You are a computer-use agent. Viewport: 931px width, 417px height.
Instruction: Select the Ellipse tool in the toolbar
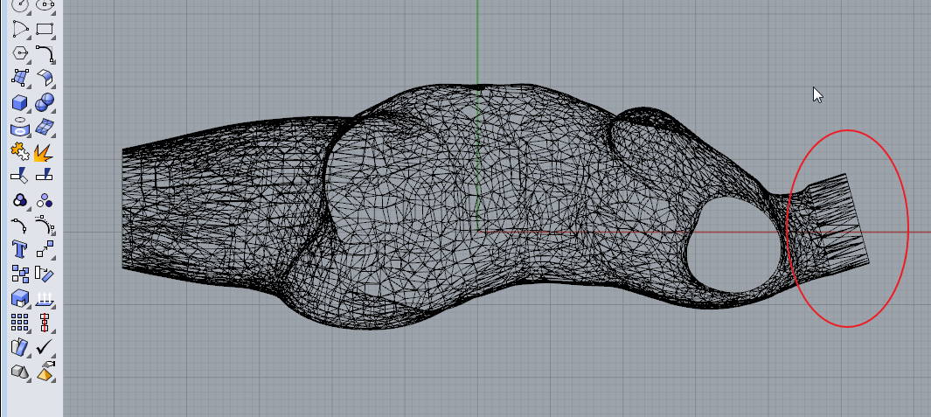click(x=45, y=5)
